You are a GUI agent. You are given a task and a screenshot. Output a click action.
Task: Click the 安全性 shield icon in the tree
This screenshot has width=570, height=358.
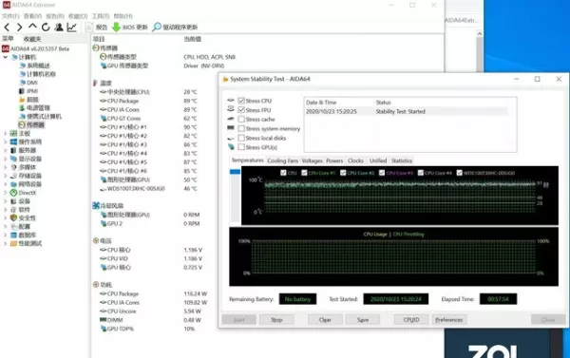tap(13, 217)
